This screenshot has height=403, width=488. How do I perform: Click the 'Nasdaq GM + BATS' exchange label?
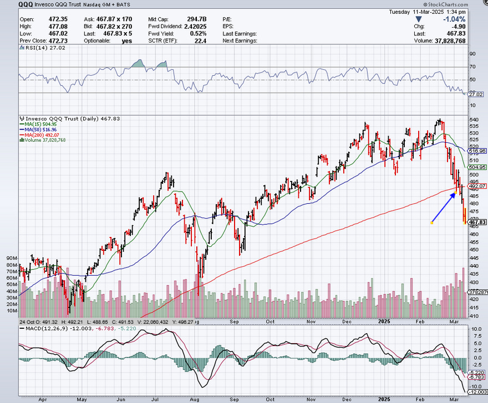[x=106, y=4]
